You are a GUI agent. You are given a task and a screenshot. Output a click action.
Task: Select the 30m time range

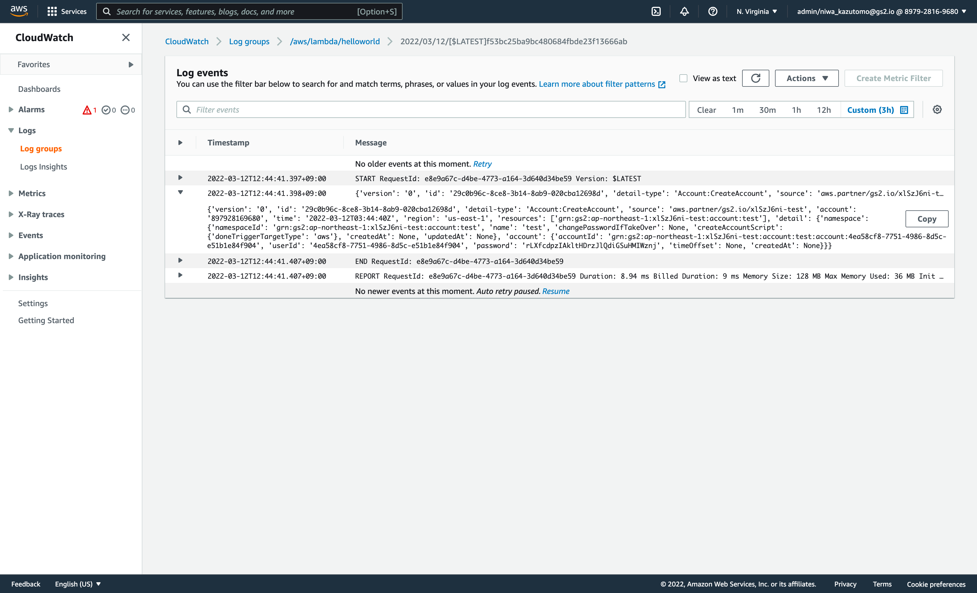767,110
